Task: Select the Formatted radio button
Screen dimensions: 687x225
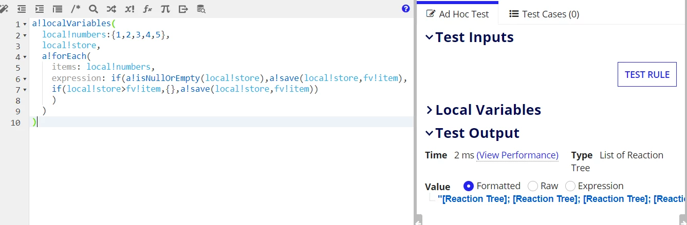Action: (x=468, y=186)
